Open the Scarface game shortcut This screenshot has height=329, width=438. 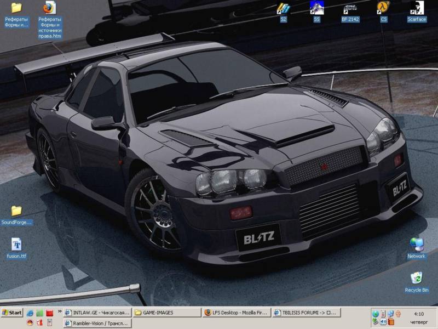[x=417, y=9]
